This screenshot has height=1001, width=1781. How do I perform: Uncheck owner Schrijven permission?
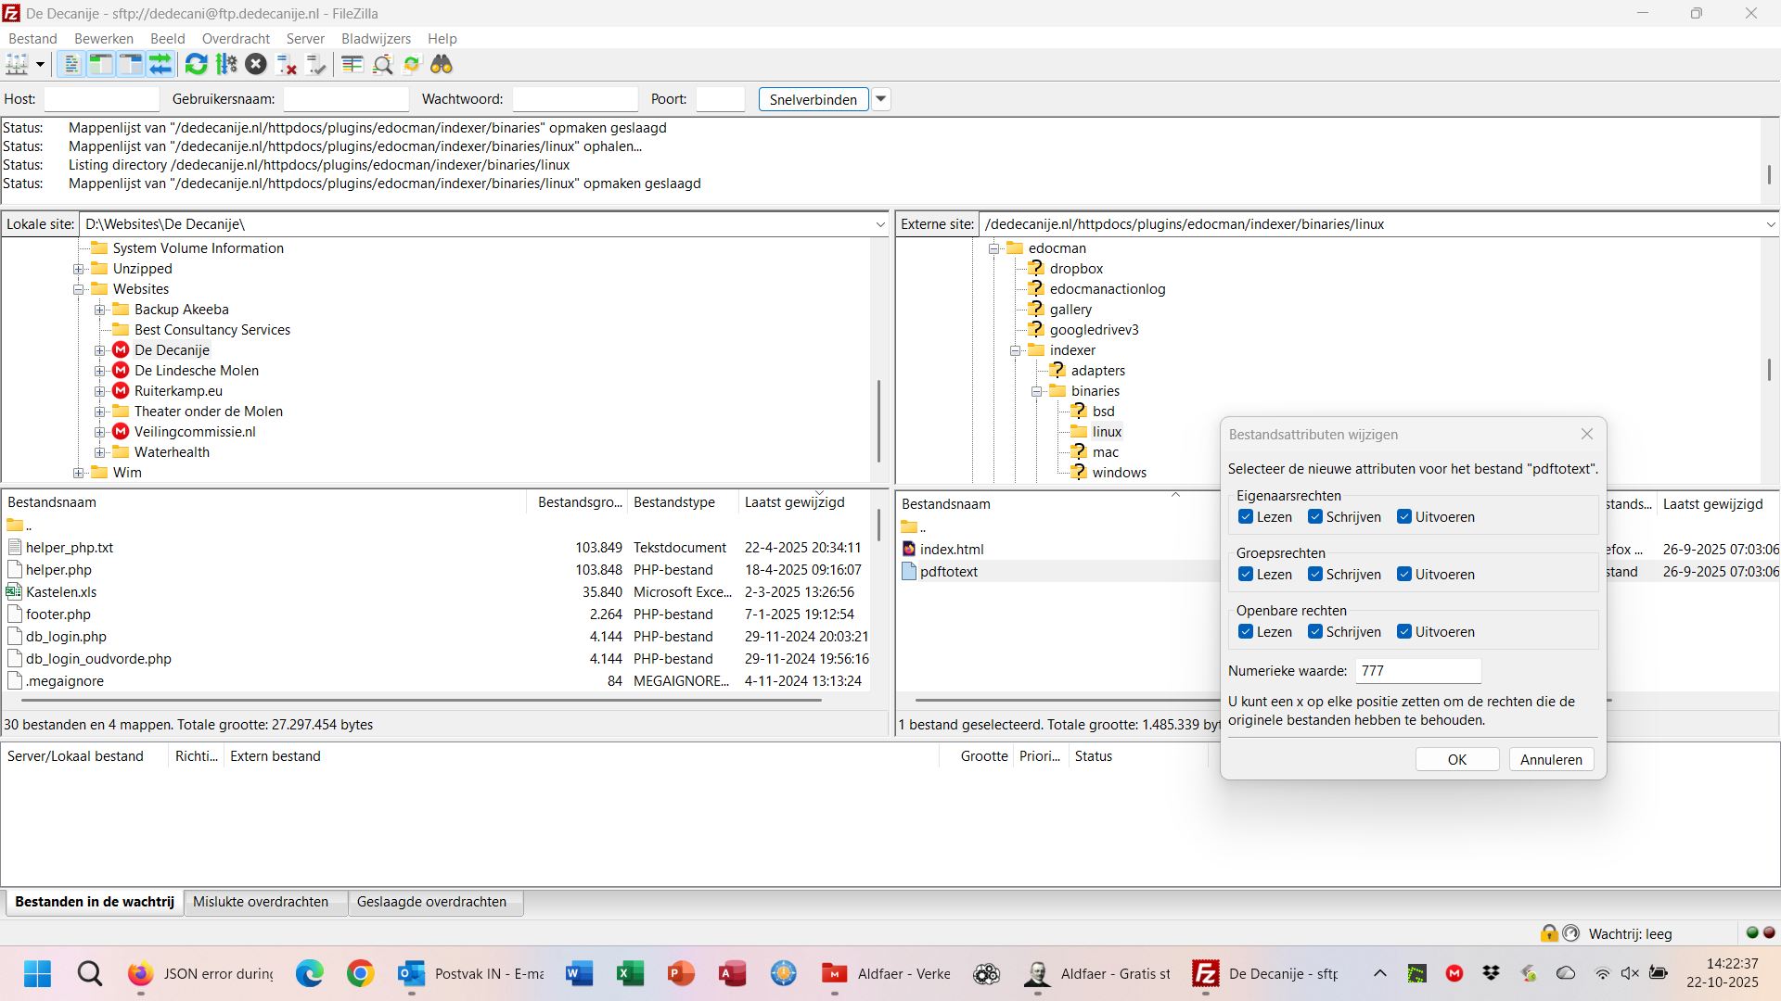(1315, 517)
